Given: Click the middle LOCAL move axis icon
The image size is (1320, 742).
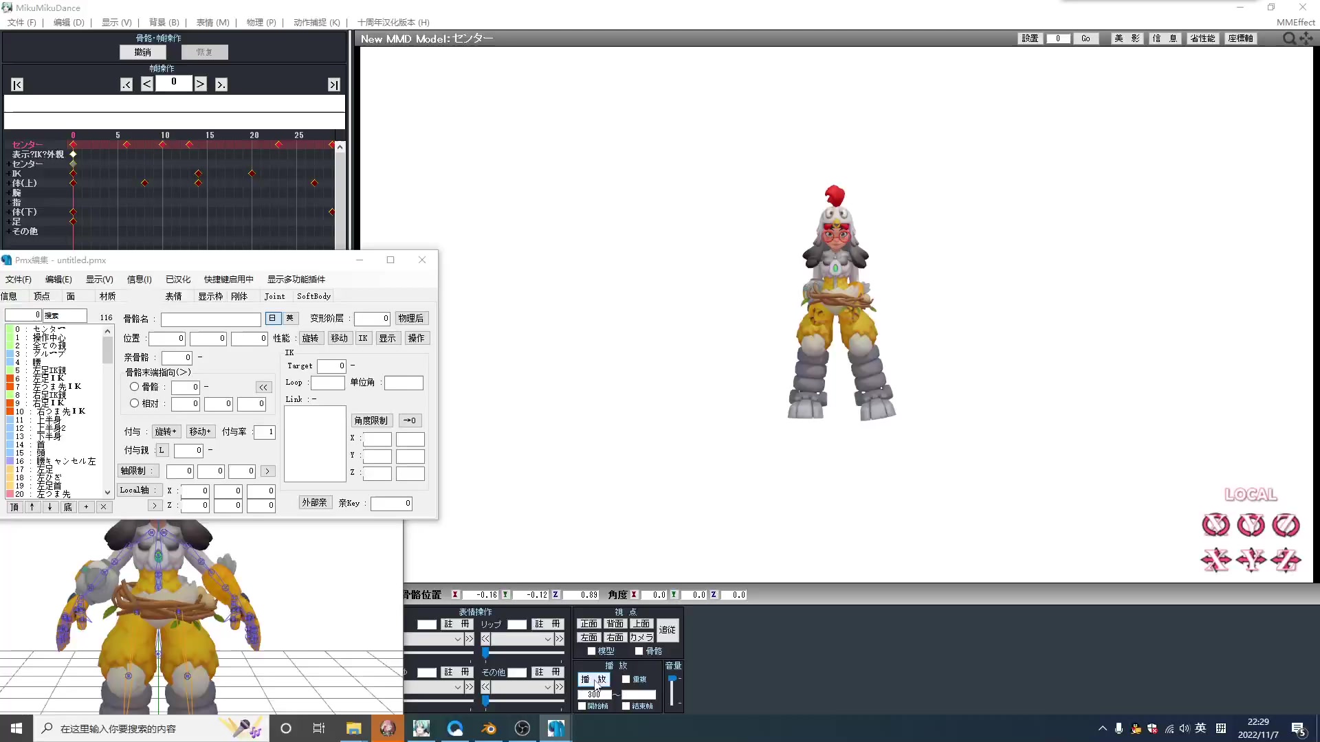Looking at the screenshot, I should 1251,560.
